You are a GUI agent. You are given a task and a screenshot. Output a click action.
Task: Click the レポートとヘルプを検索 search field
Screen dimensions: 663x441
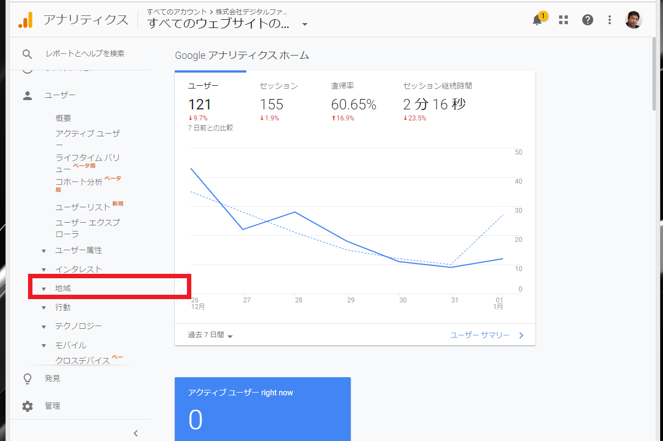click(x=85, y=54)
